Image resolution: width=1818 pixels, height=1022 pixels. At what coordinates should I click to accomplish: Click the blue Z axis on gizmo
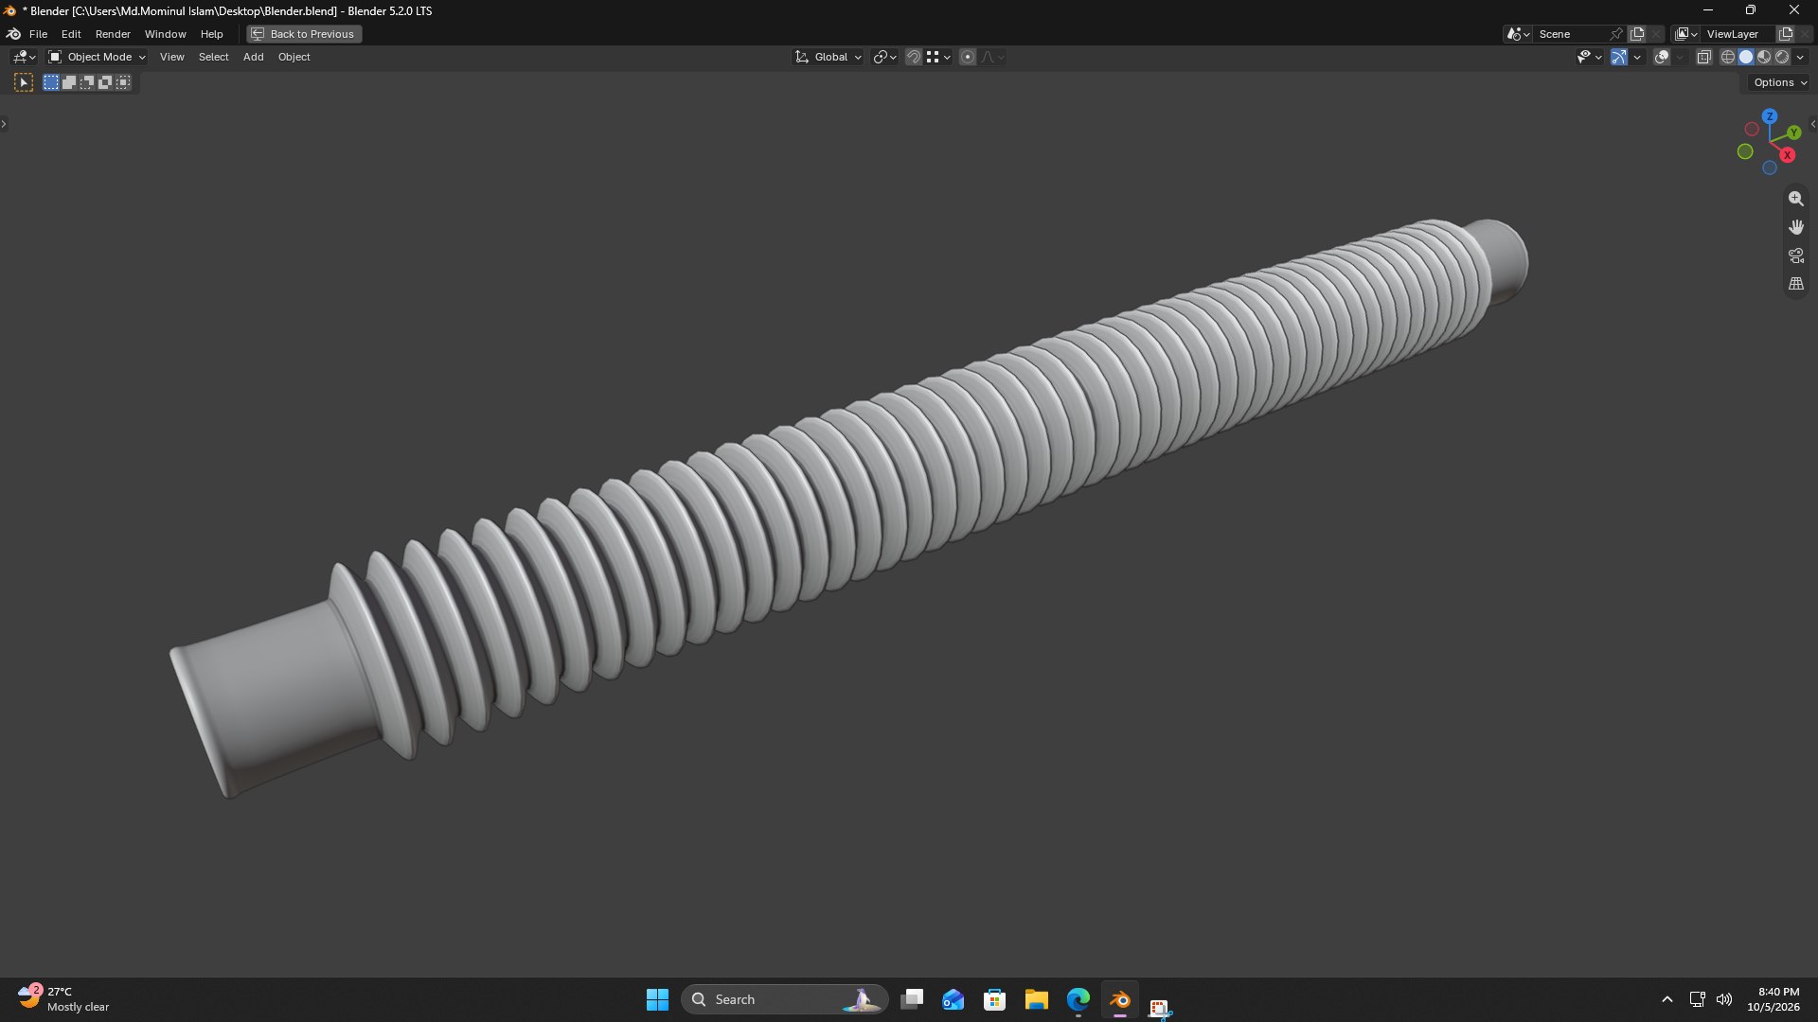[1769, 116]
